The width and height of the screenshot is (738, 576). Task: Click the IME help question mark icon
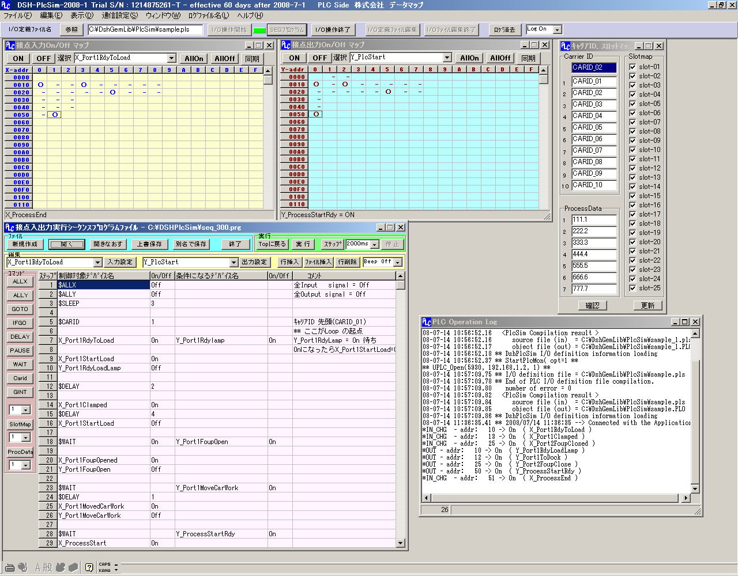click(x=89, y=567)
